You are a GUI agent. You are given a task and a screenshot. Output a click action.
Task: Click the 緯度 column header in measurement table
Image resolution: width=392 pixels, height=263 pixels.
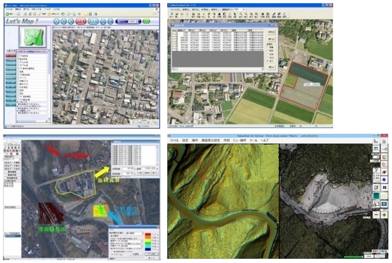tap(240, 30)
